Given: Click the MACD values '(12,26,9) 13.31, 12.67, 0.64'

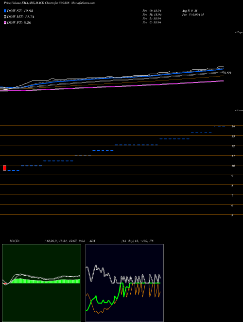Looking at the screenshot, I should (x=65, y=241).
